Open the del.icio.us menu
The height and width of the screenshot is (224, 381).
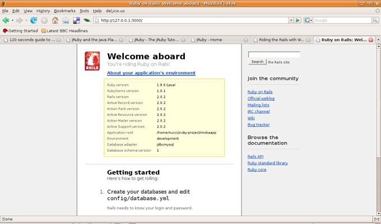(115, 11)
